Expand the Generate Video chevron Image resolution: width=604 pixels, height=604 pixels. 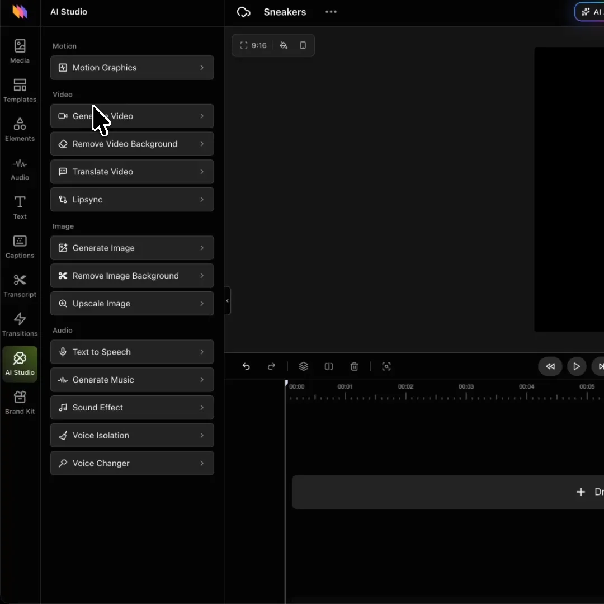click(x=202, y=116)
